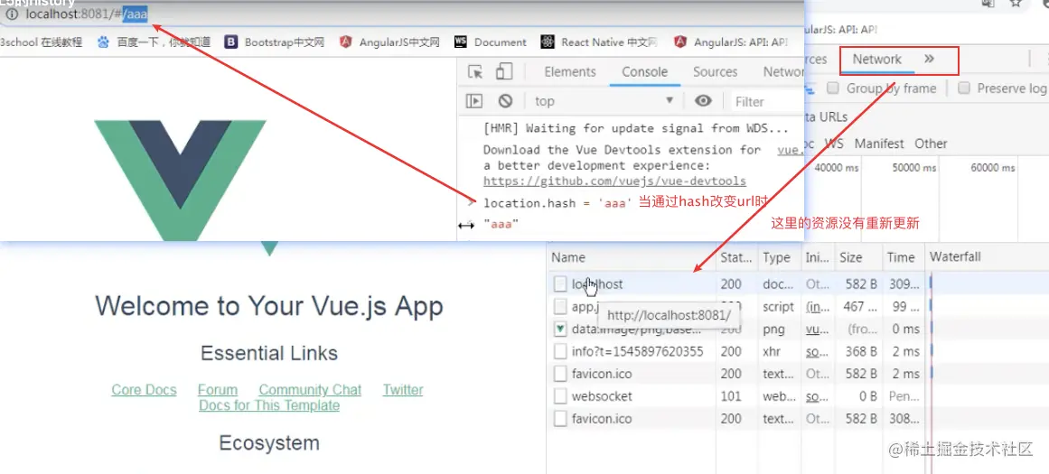
Task: Click the eye live expression icon
Action: click(x=702, y=101)
